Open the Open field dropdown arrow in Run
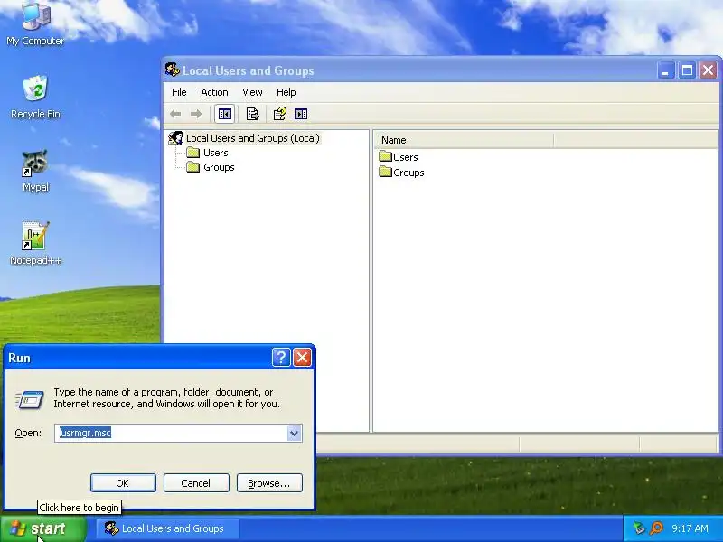723x542 pixels. tap(295, 434)
